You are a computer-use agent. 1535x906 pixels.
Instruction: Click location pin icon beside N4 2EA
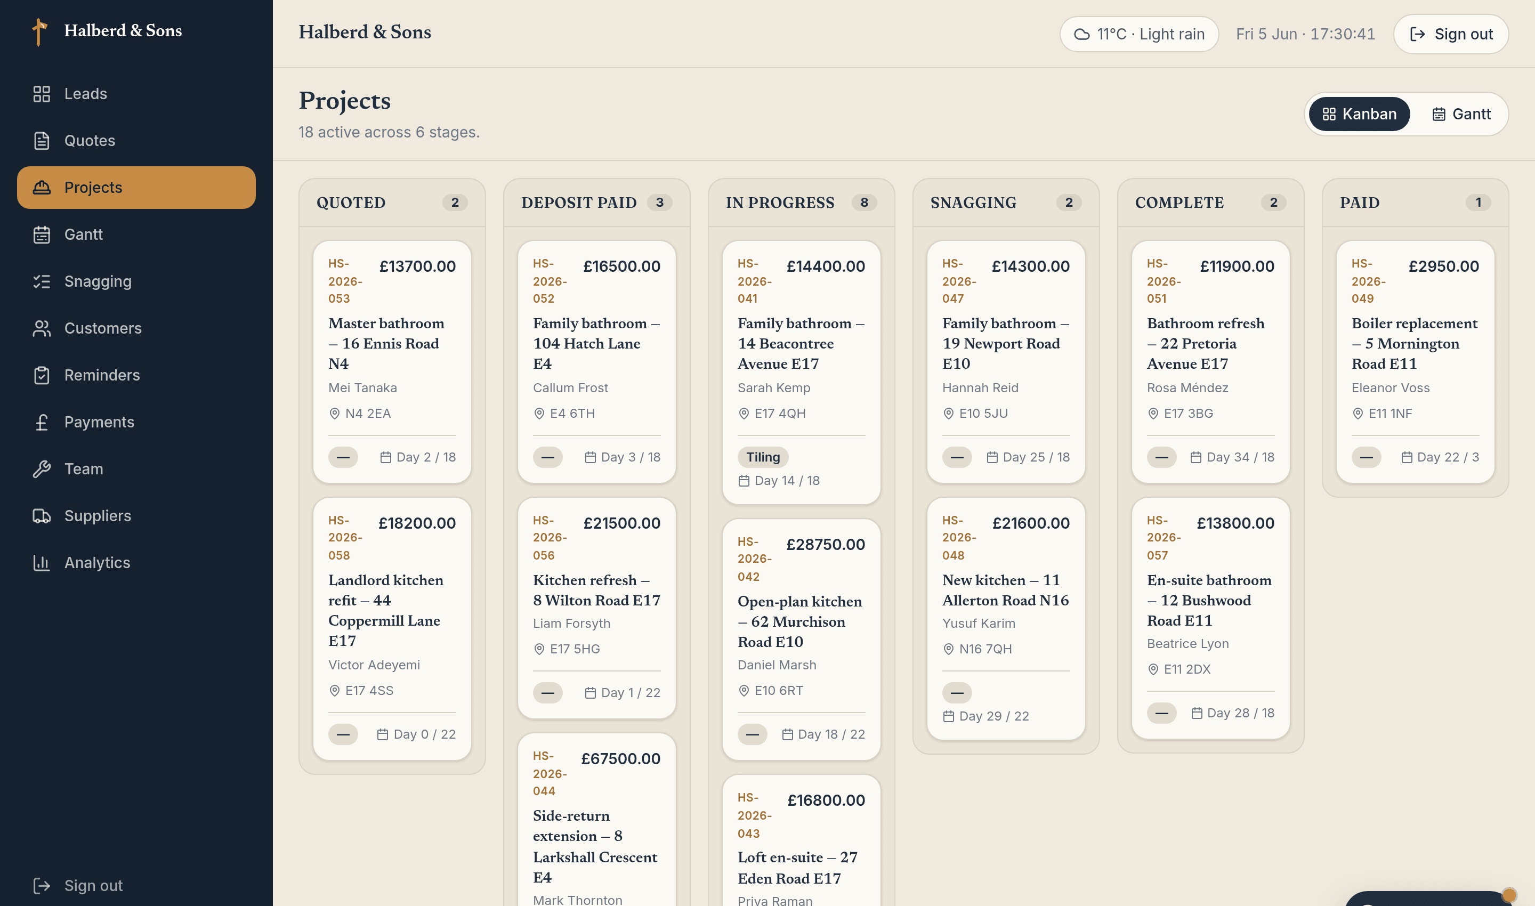[x=335, y=414]
